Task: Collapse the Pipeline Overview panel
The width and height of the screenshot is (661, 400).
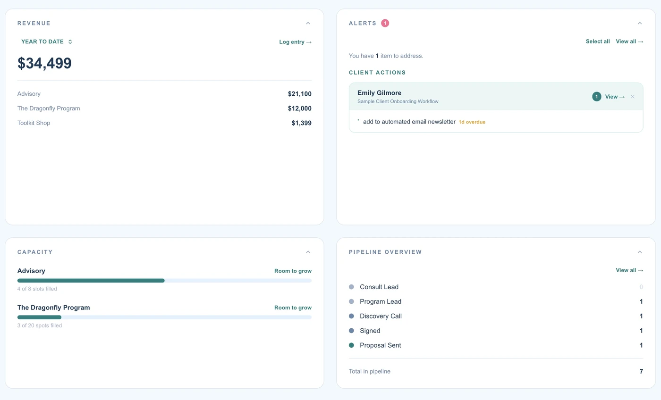Action: [640, 252]
